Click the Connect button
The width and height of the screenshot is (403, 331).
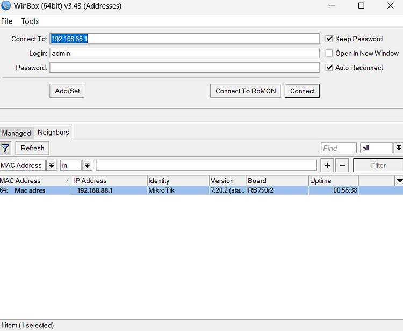click(x=302, y=91)
